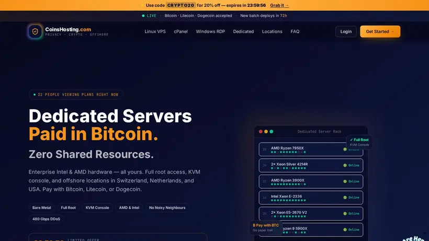Open the FAQ navigation link

click(295, 31)
